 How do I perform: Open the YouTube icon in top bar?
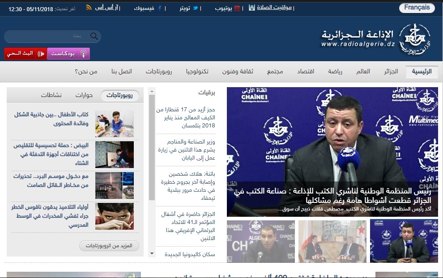point(237,8)
